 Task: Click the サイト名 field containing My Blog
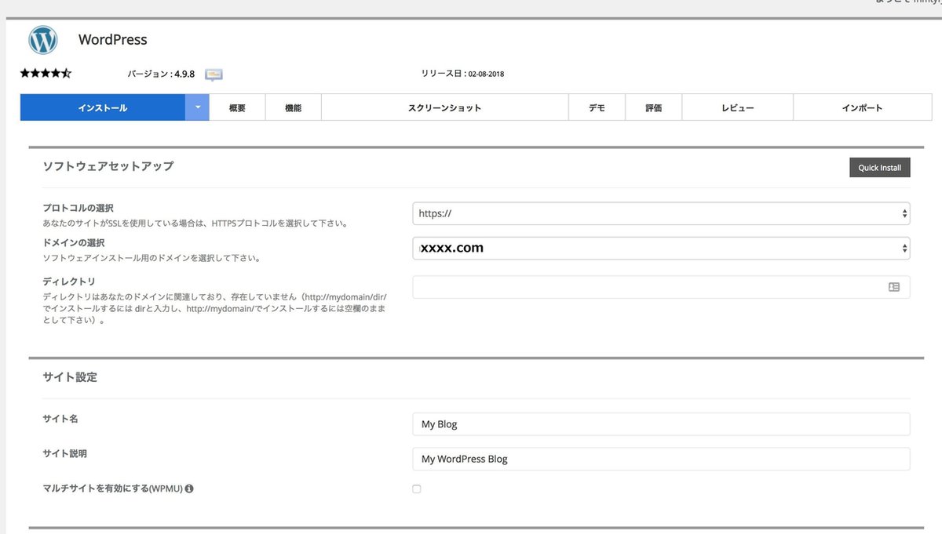(661, 424)
